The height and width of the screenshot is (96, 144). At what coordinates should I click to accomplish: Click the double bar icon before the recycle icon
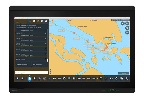click(x=59, y=78)
